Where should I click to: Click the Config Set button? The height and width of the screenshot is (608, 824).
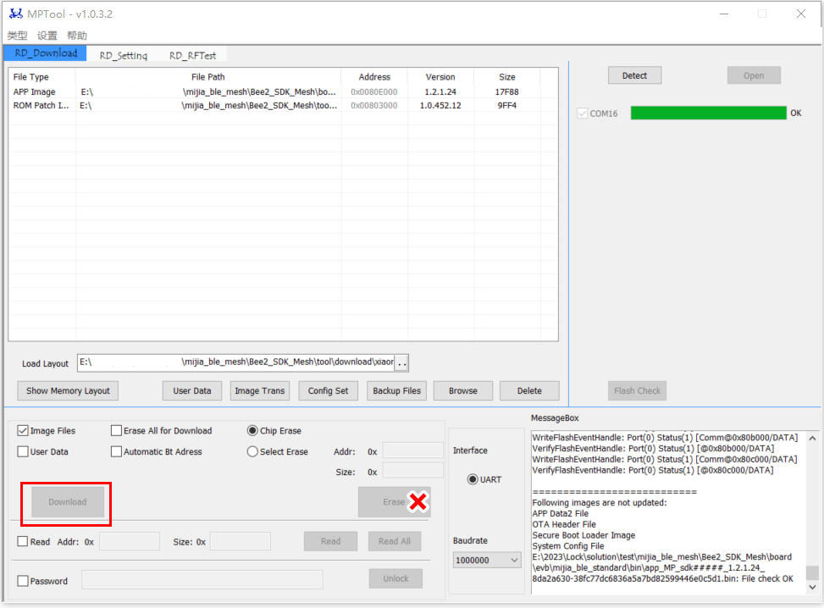coord(328,391)
